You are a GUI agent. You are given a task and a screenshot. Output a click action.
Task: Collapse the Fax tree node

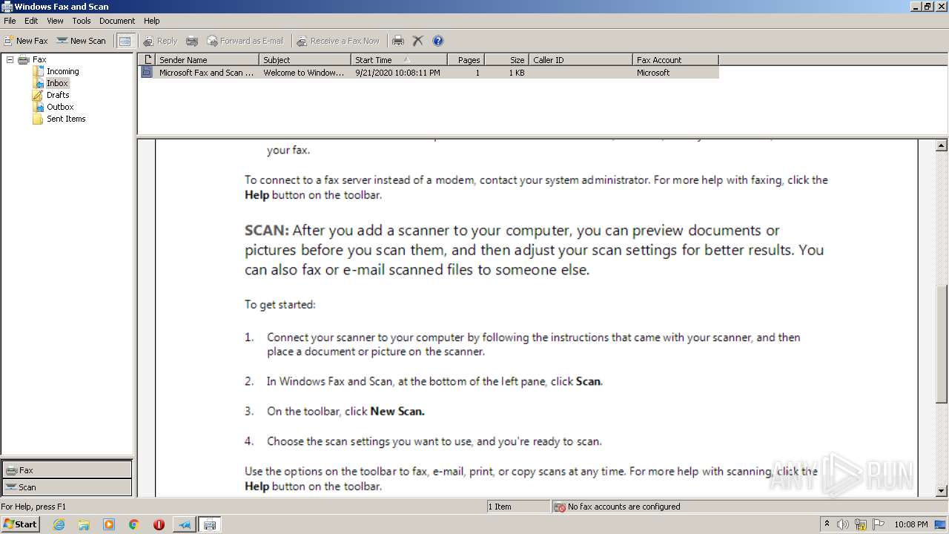[10, 59]
